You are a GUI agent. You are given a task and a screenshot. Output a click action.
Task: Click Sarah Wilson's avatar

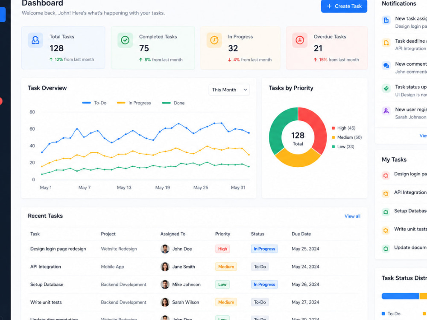[165, 302]
